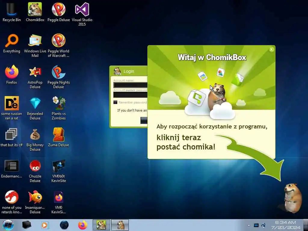Viewport: 308px width, 231px height.
Task: Select the Peggle Nights Deluxe icon
Action: click(59, 77)
